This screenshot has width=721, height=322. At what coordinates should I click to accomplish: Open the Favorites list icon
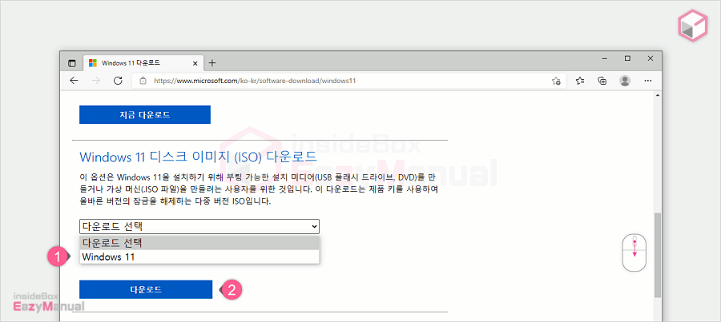pos(580,81)
